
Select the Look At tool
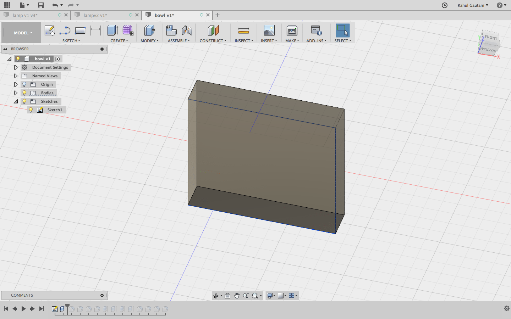click(227, 296)
